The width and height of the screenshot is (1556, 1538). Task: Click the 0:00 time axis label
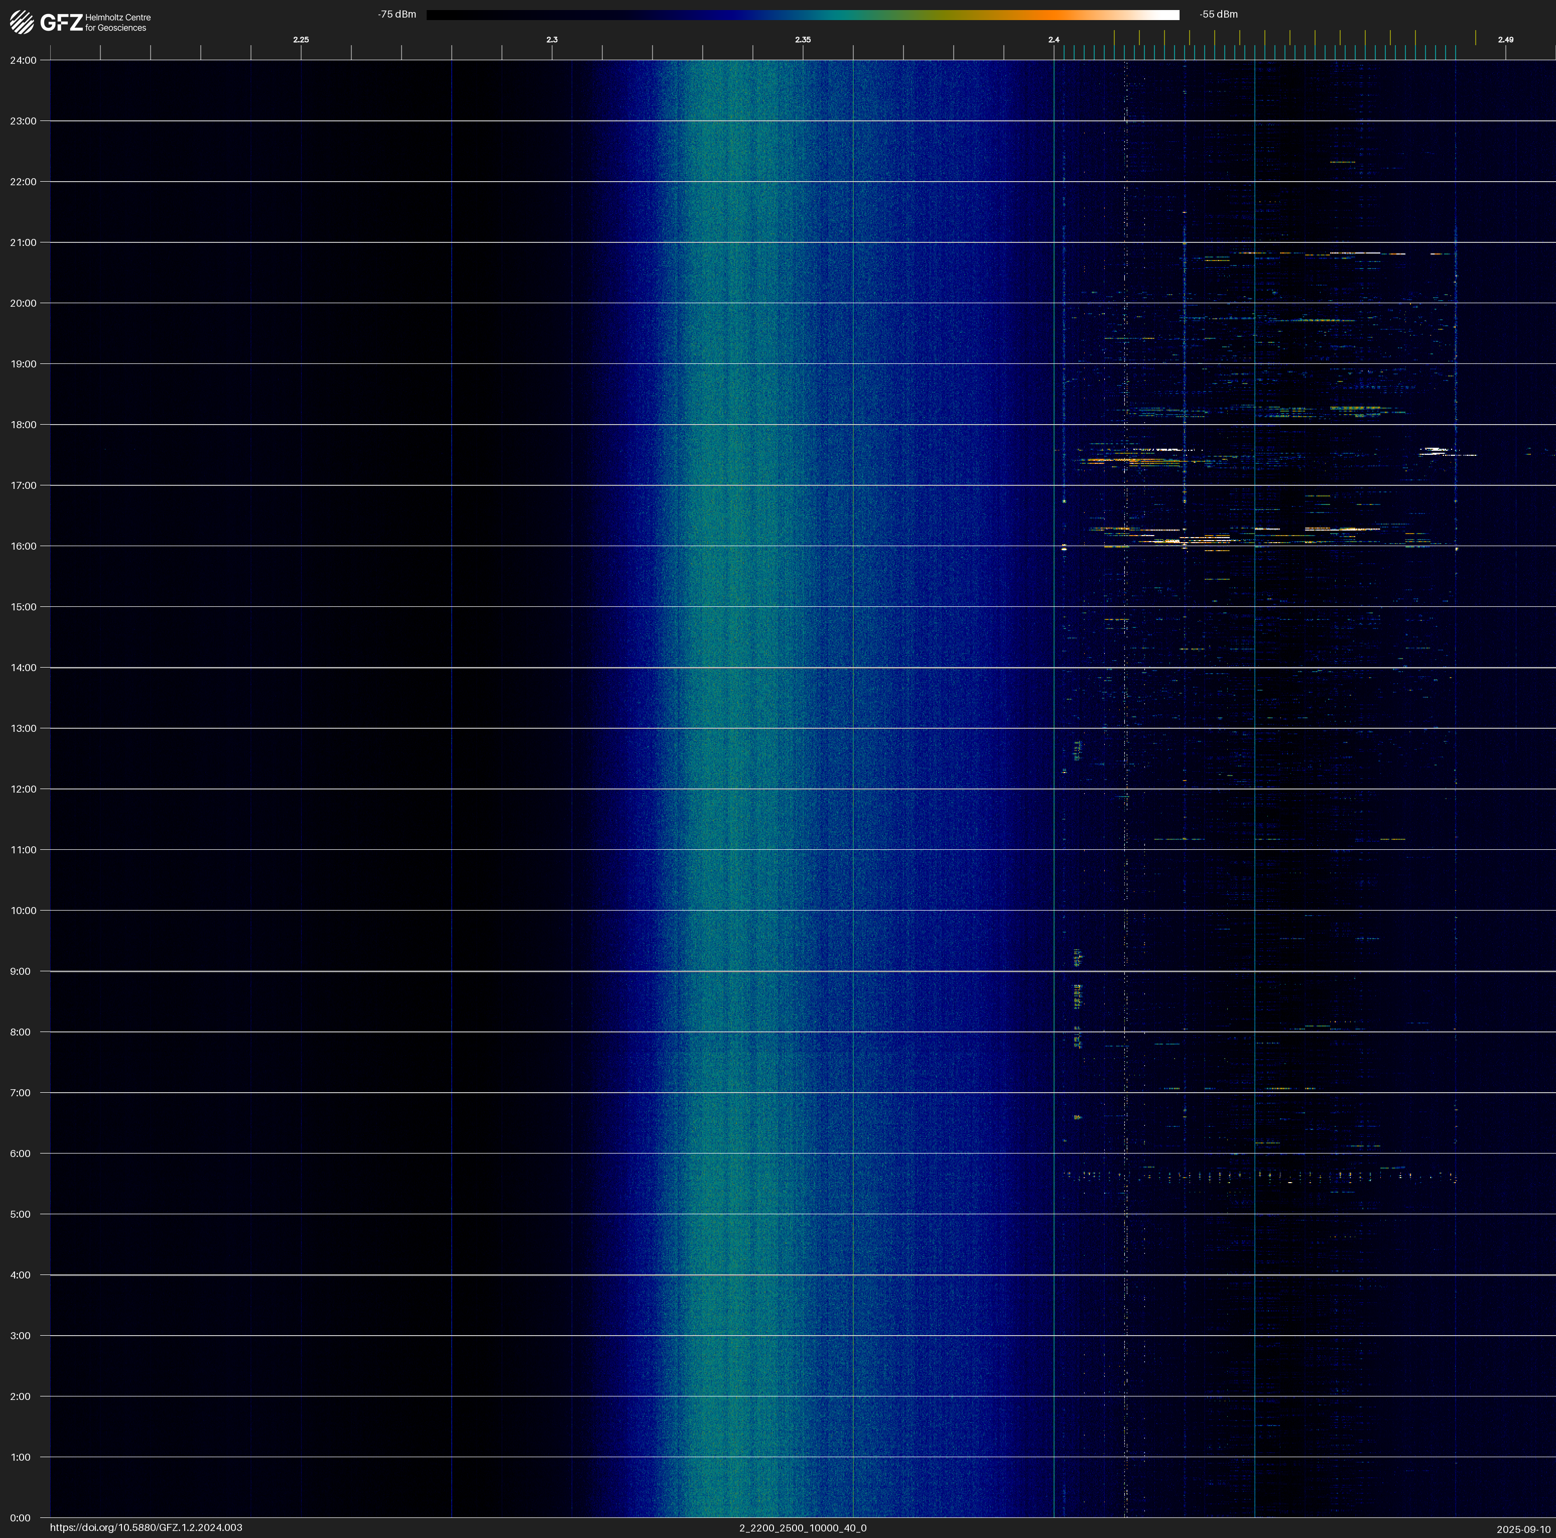click(x=20, y=1518)
